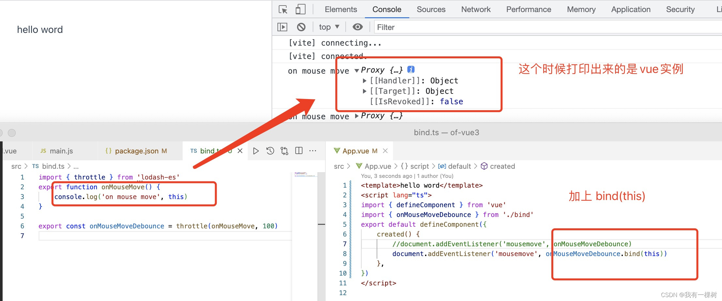
Task: Click the Vue logo icon on the App.vue tab
Action: (337, 150)
